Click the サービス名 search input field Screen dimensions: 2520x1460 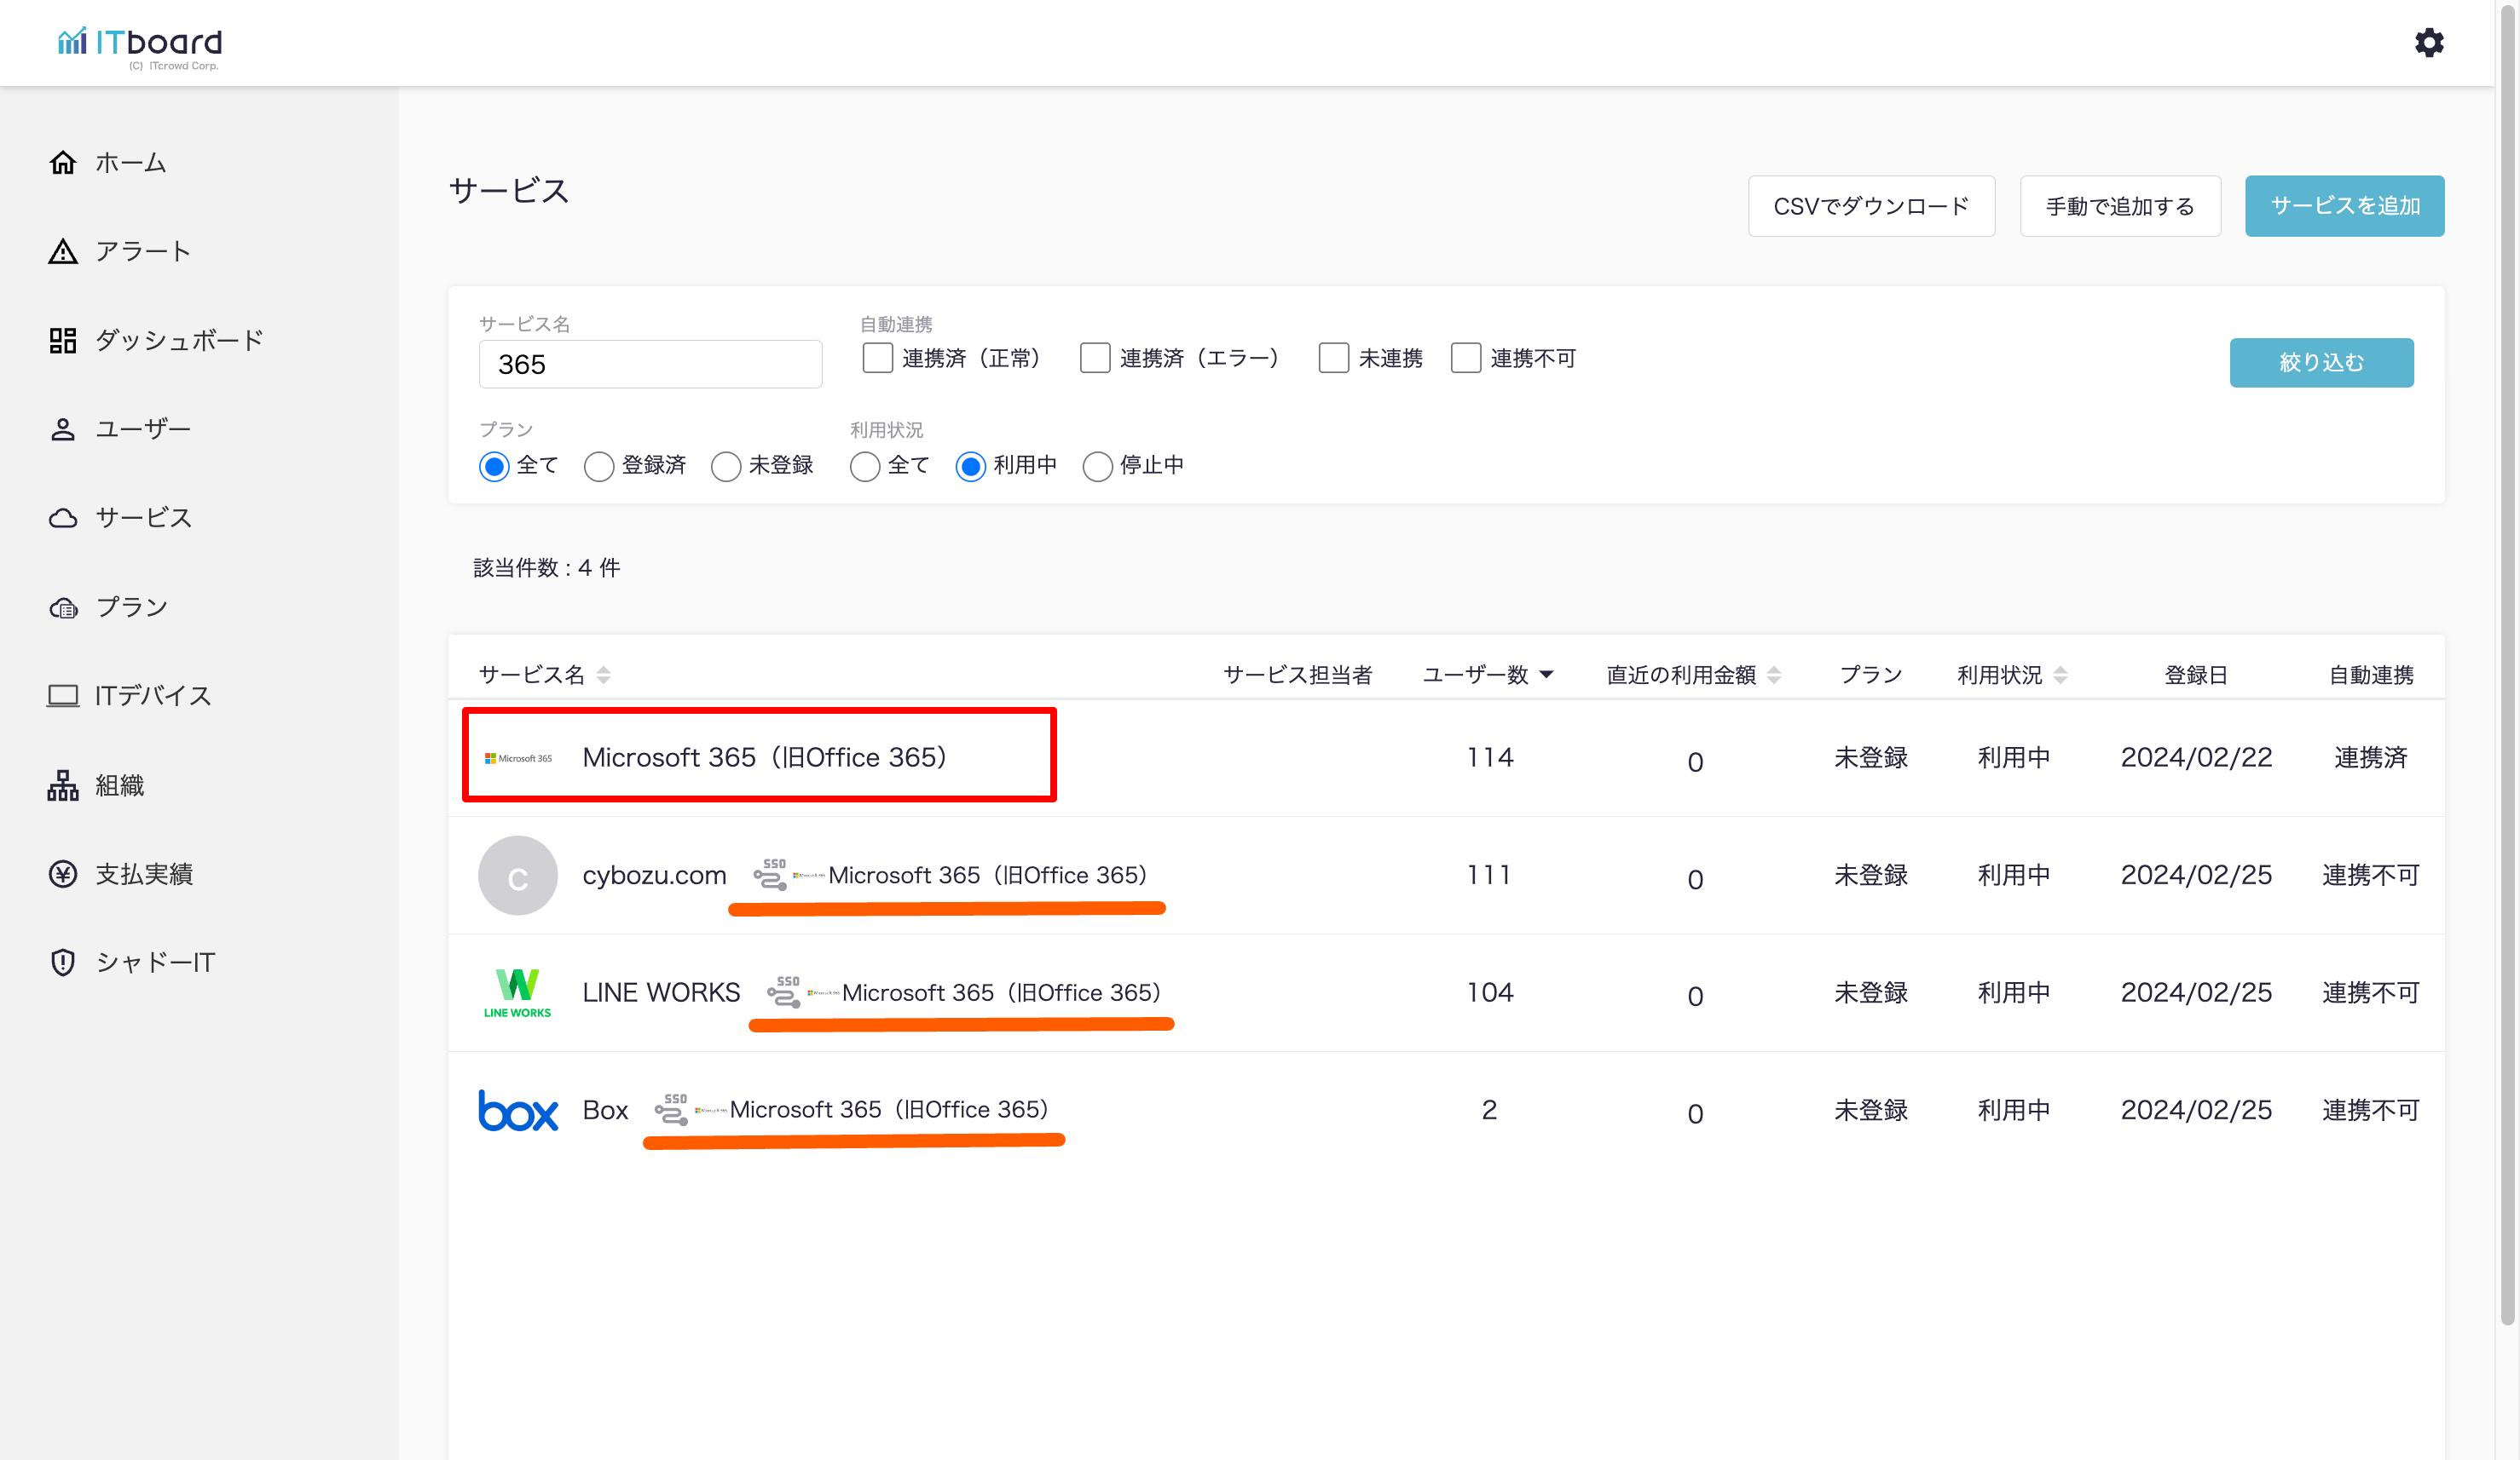coord(650,365)
